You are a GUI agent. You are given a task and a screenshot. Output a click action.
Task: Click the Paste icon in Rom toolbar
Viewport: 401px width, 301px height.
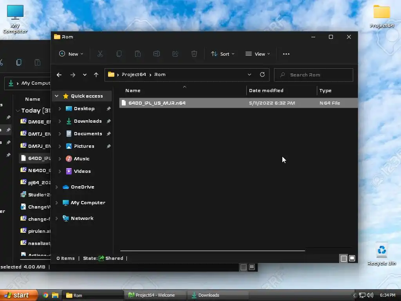point(138,54)
